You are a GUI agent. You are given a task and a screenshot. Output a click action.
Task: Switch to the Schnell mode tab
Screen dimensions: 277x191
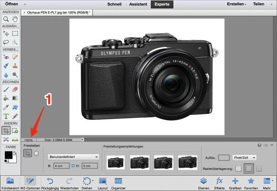pyautogui.click(x=114, y=4)
